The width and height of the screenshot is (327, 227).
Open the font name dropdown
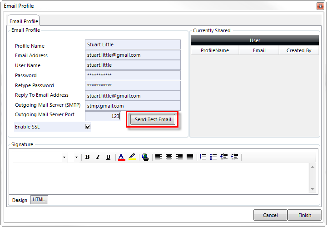[64, 157]
